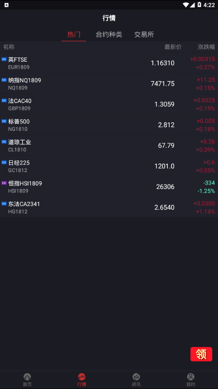Switch to the 交易所 tab
Screen dimensions: 218x389
[x=144, y=35]
